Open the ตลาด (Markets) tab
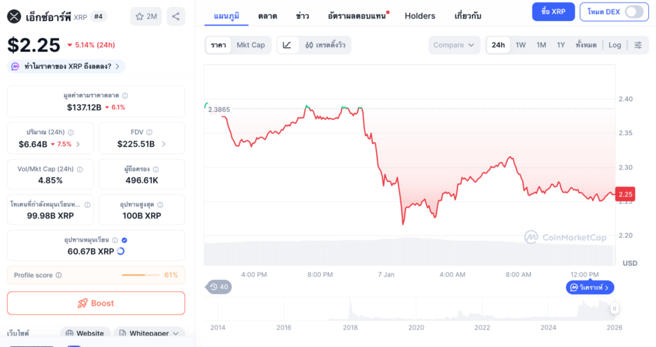The width and height of the screenshot is (656, 347). point(268,15)
